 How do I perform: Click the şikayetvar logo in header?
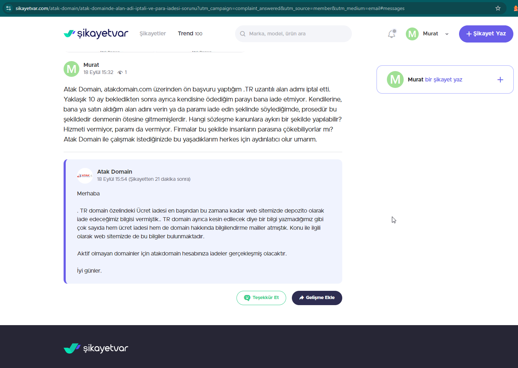point(96,34)
